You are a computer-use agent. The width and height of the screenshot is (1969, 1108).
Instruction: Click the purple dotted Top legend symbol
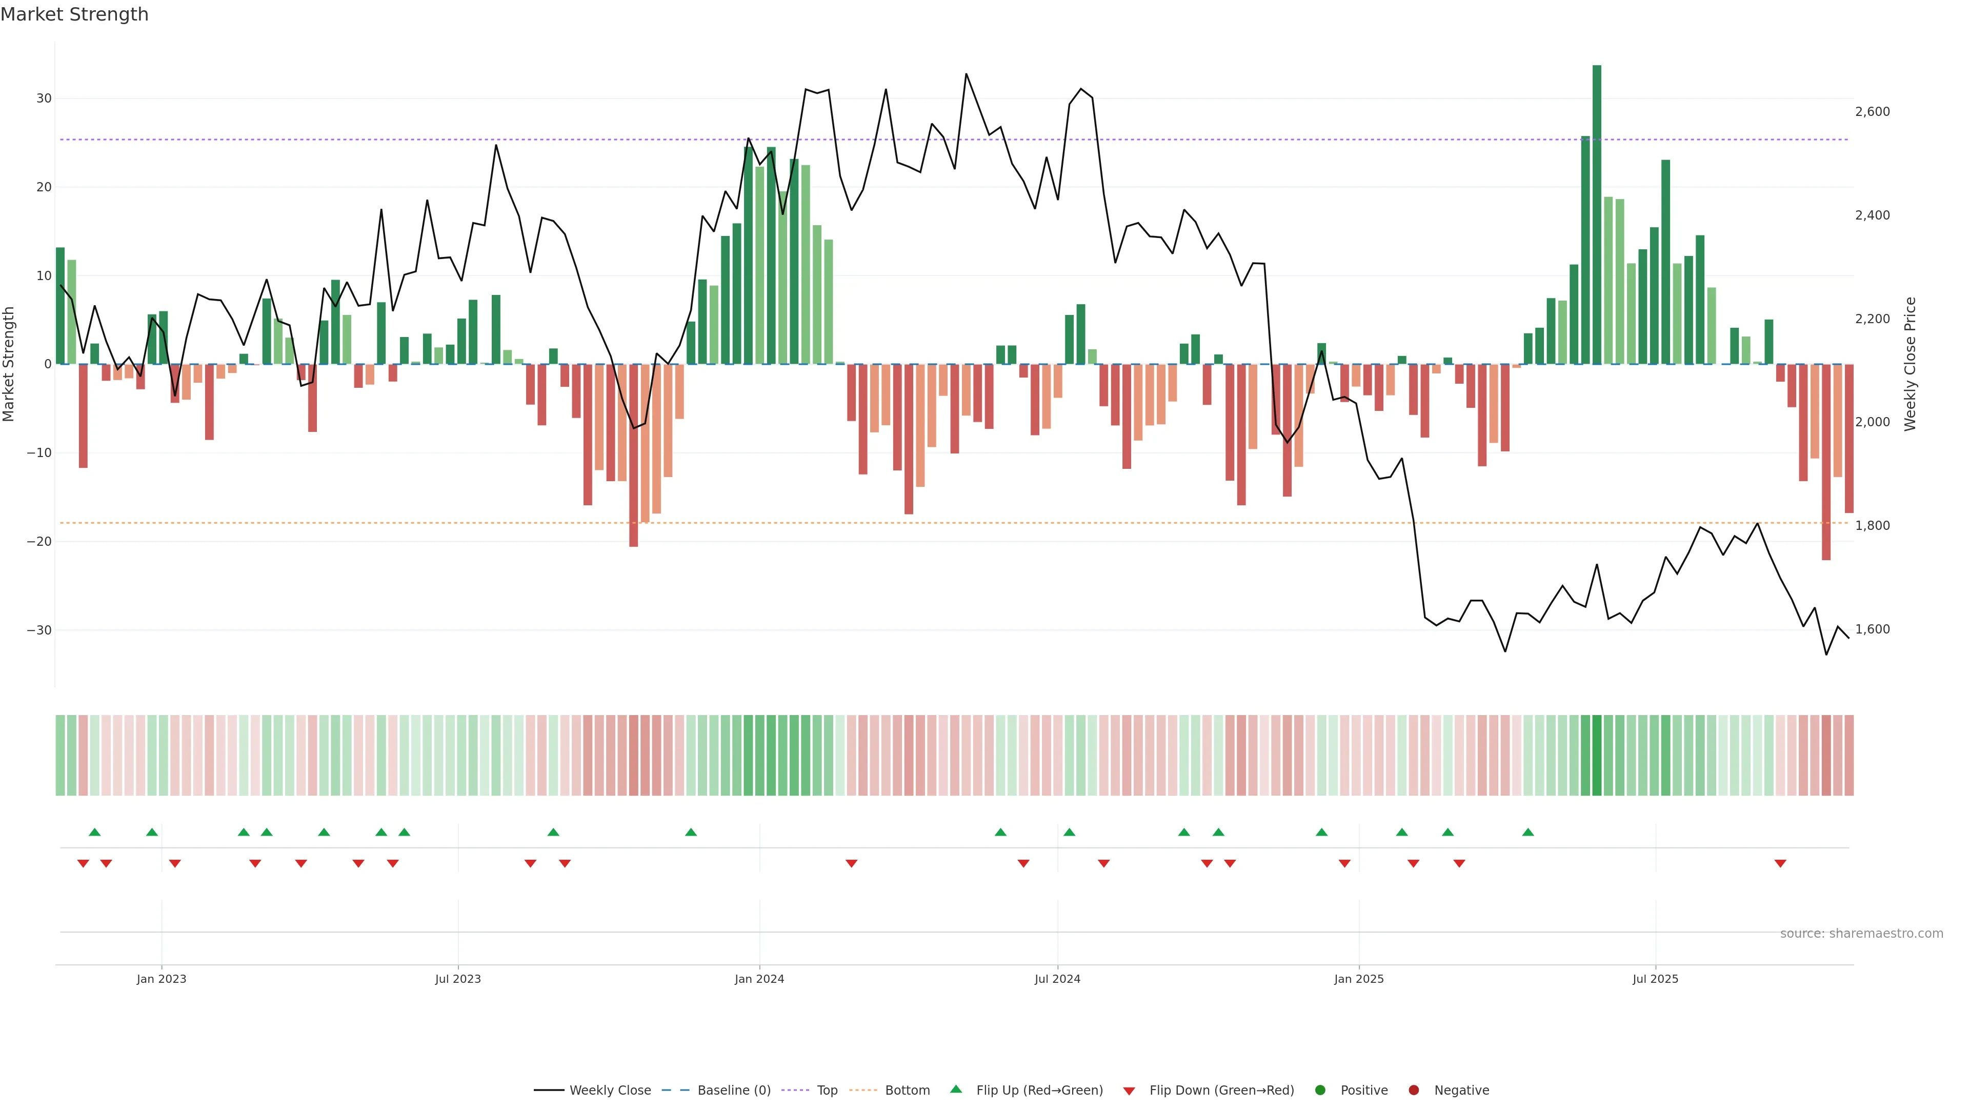coord(795,1090)
